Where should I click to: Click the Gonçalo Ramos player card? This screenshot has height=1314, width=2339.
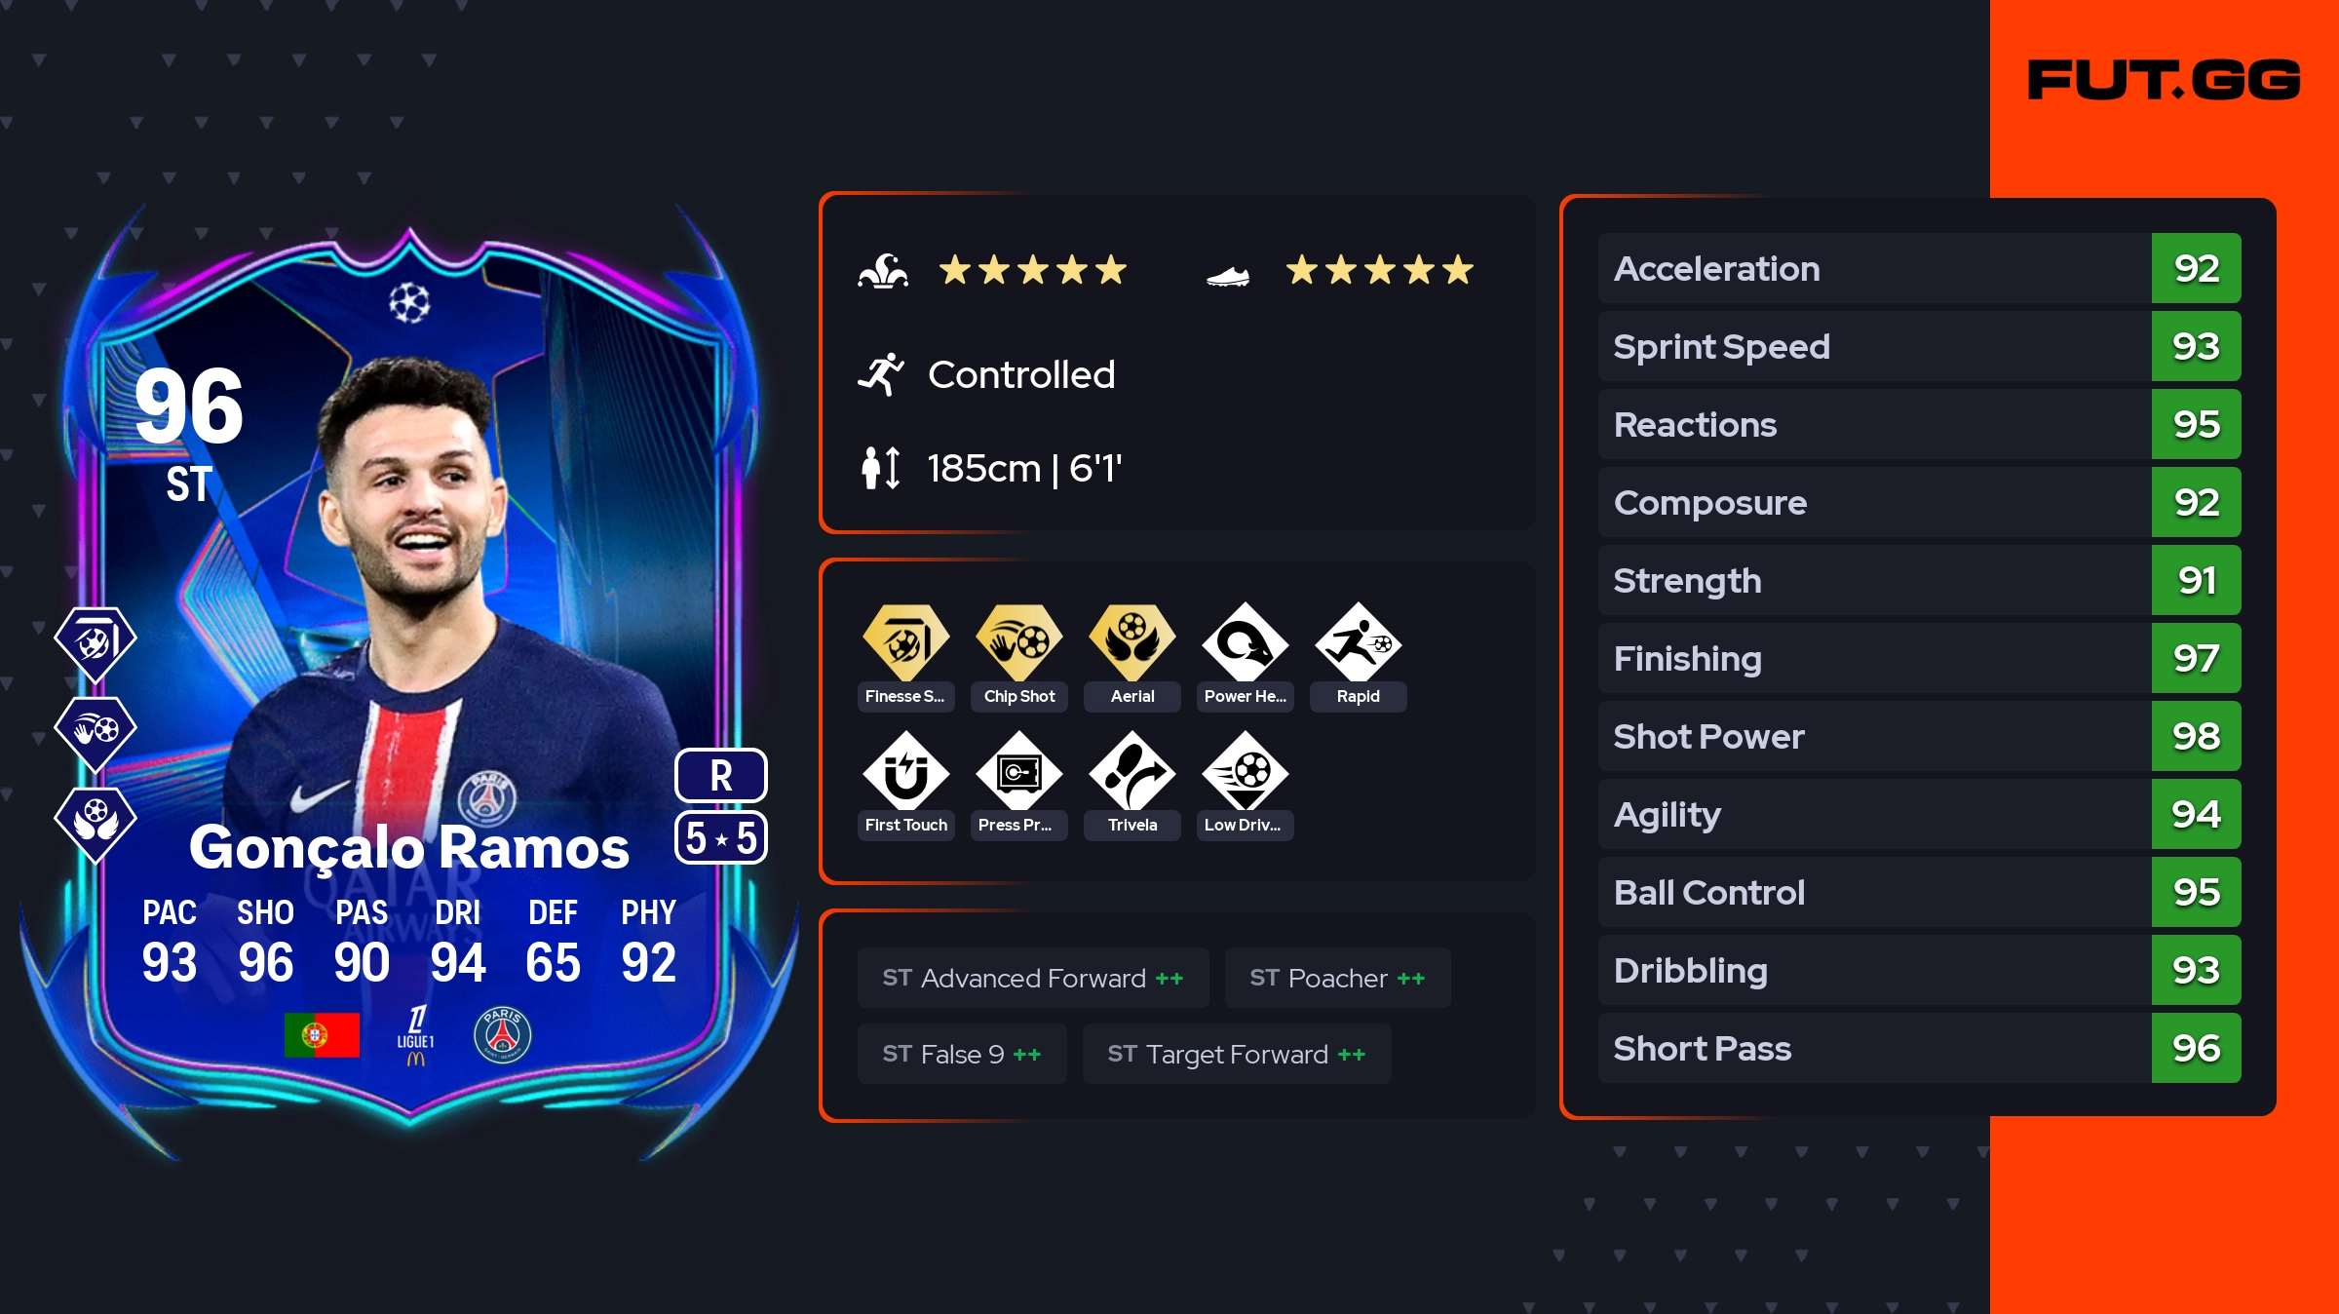(409, 682)
